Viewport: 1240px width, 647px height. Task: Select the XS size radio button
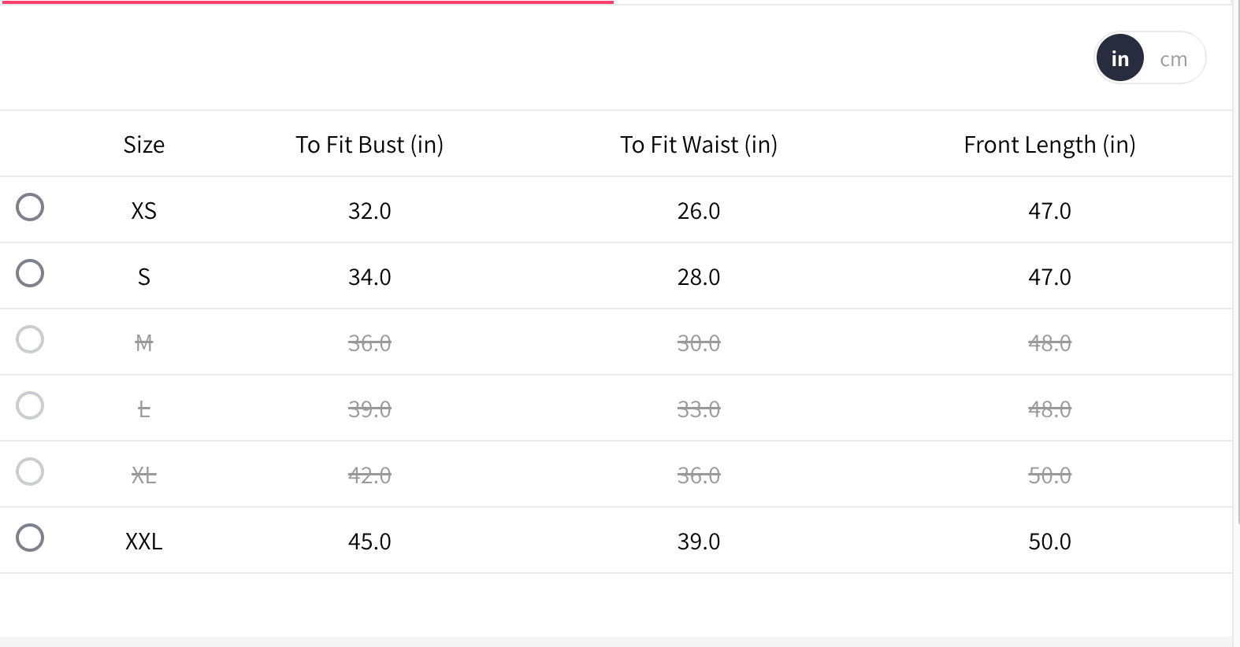pyautogui.click(x=30, y=207)
